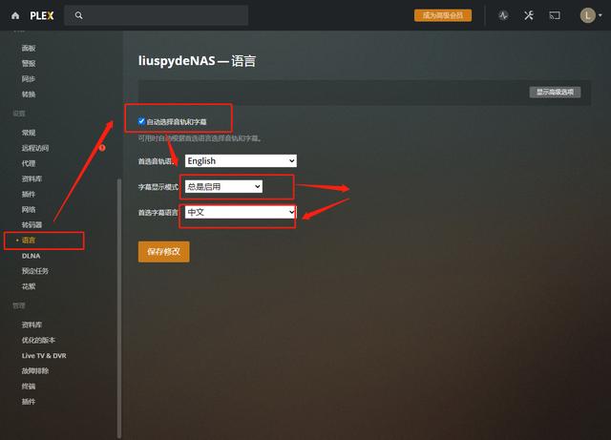Click inside the top search field
This screenshot has width=611, height=440.
point(162,15)
